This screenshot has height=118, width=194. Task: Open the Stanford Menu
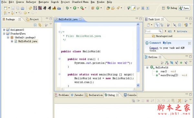pos(80,2)
